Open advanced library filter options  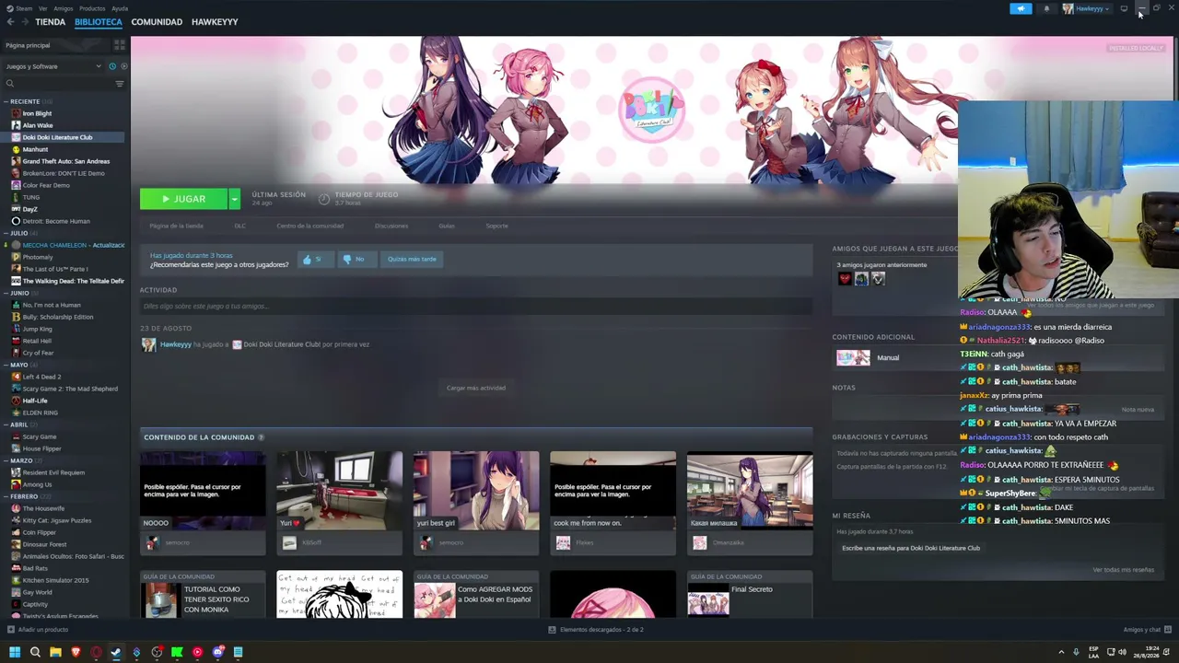(x=119, y=84)
